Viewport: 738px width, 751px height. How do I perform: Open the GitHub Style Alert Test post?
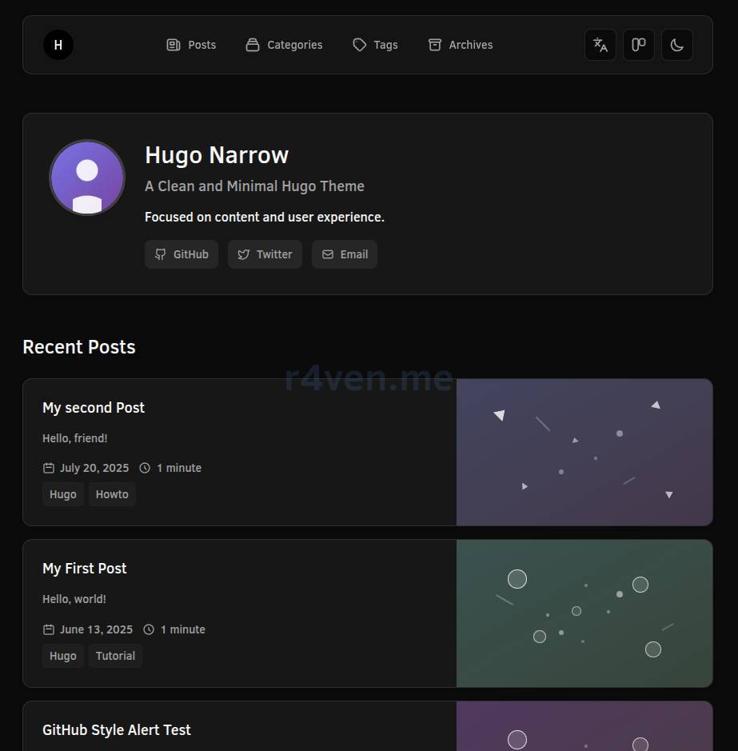pos(117,730)
